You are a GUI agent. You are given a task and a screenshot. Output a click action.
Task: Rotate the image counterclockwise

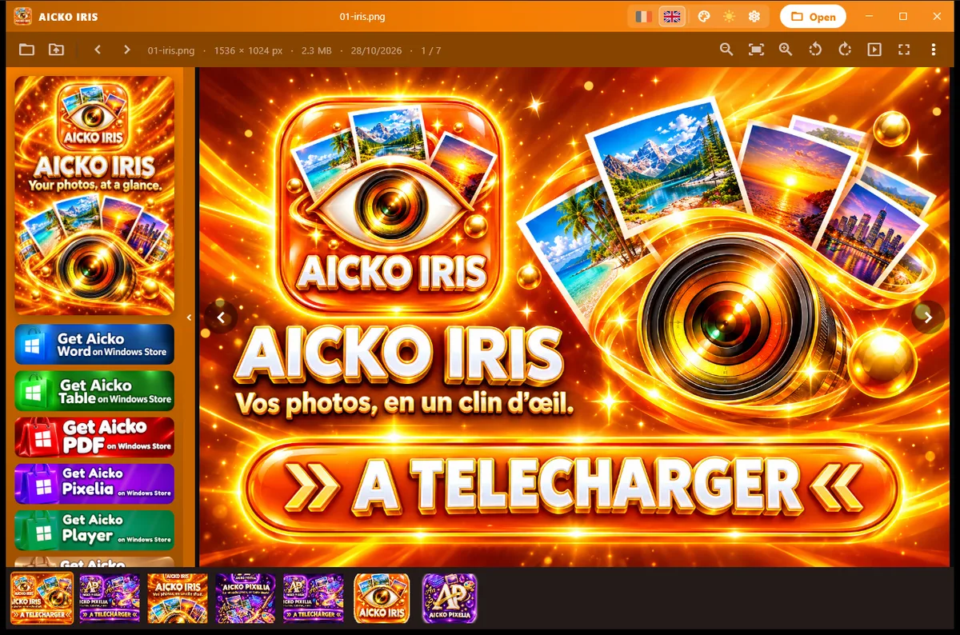pos(815,50)
